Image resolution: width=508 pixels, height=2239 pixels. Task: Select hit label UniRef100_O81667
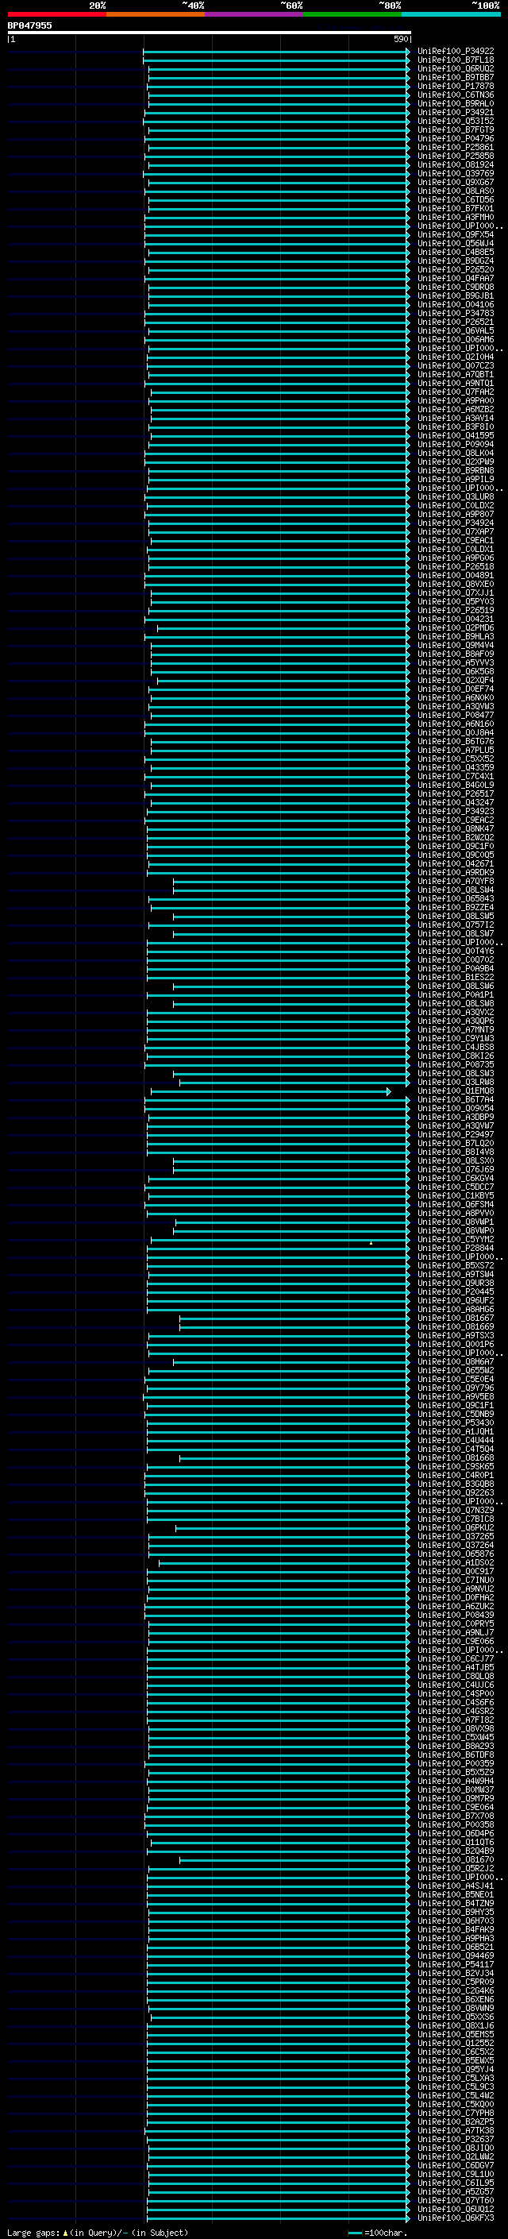pyautogui.click(x=455, y=1318)
